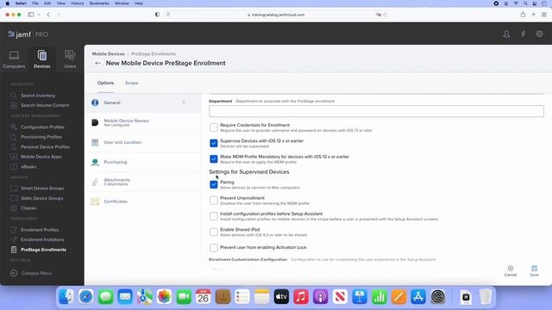Open the Window menu
The width and height of the screenshot is (552, 310).
point(122,3)
